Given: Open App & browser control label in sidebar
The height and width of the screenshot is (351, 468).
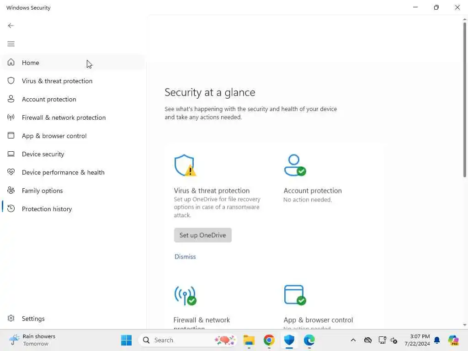Looking at the screenshot, I should pos(54,136).
